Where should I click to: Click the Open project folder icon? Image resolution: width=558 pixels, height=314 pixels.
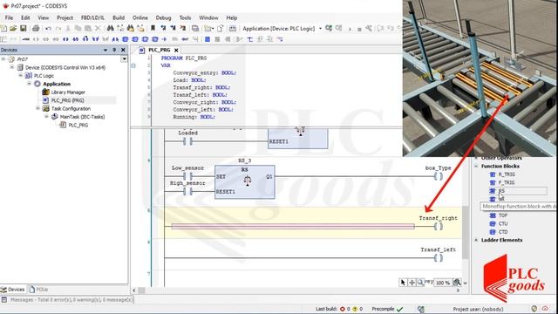point(13,29)
